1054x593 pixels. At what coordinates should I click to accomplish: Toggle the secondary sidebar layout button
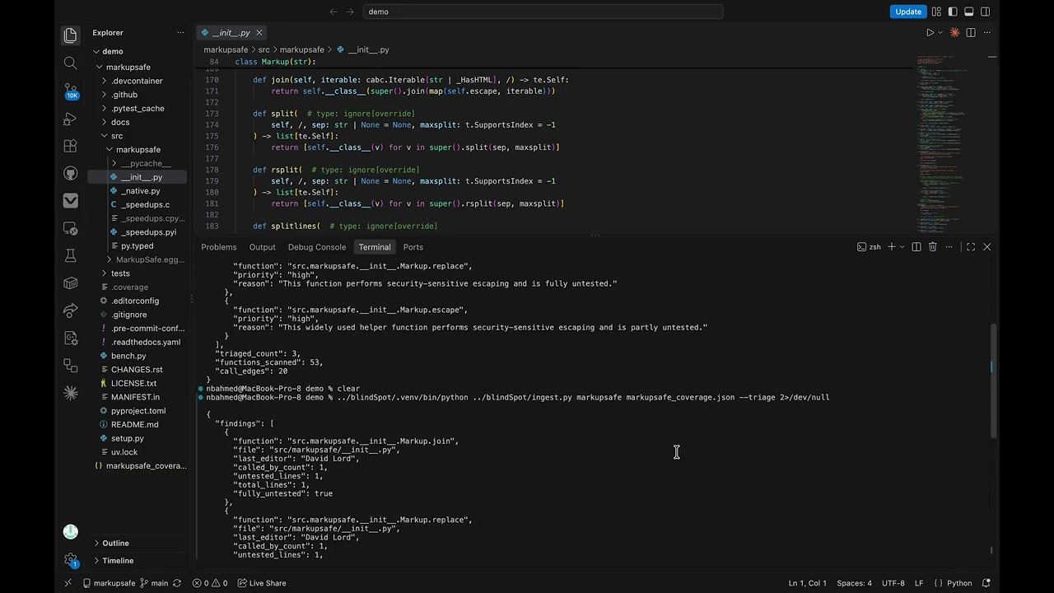[x=986, y=12]
